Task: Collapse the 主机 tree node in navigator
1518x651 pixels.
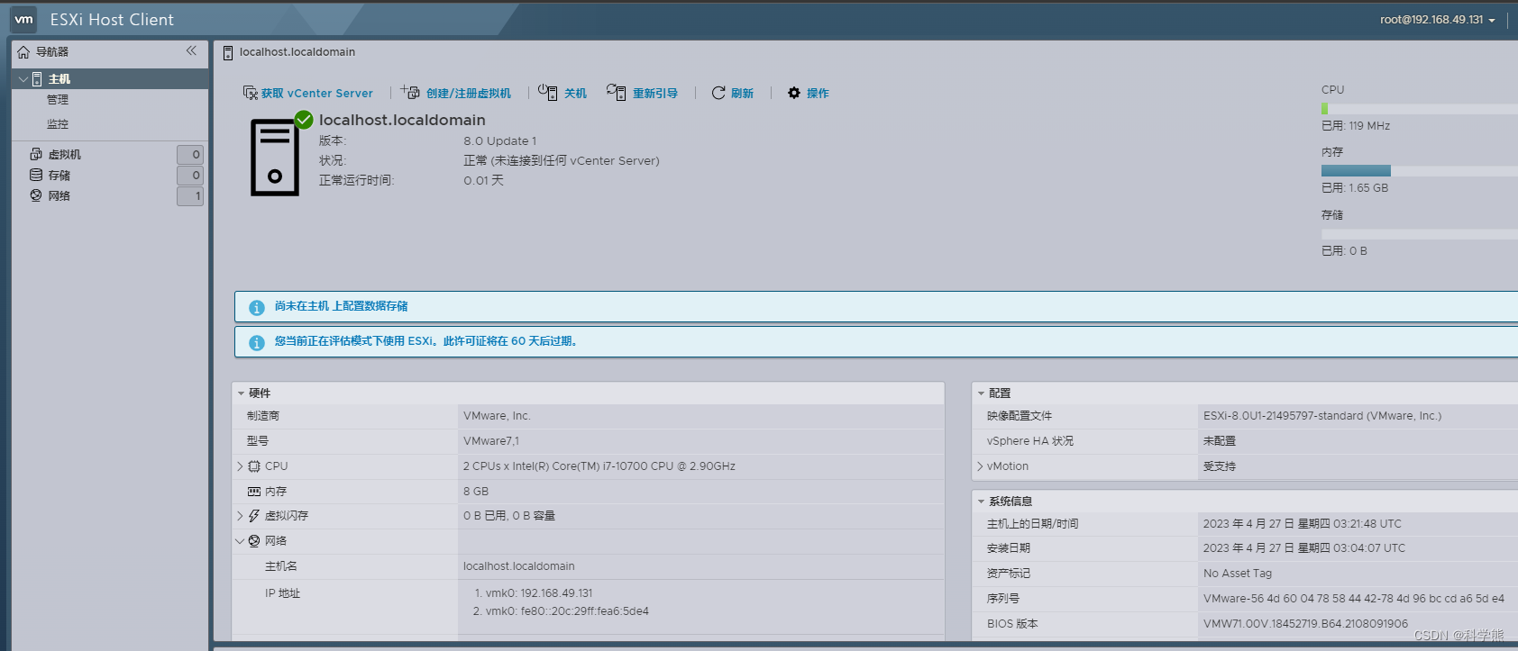Action: pyautogui.click(x=23, y=79)
